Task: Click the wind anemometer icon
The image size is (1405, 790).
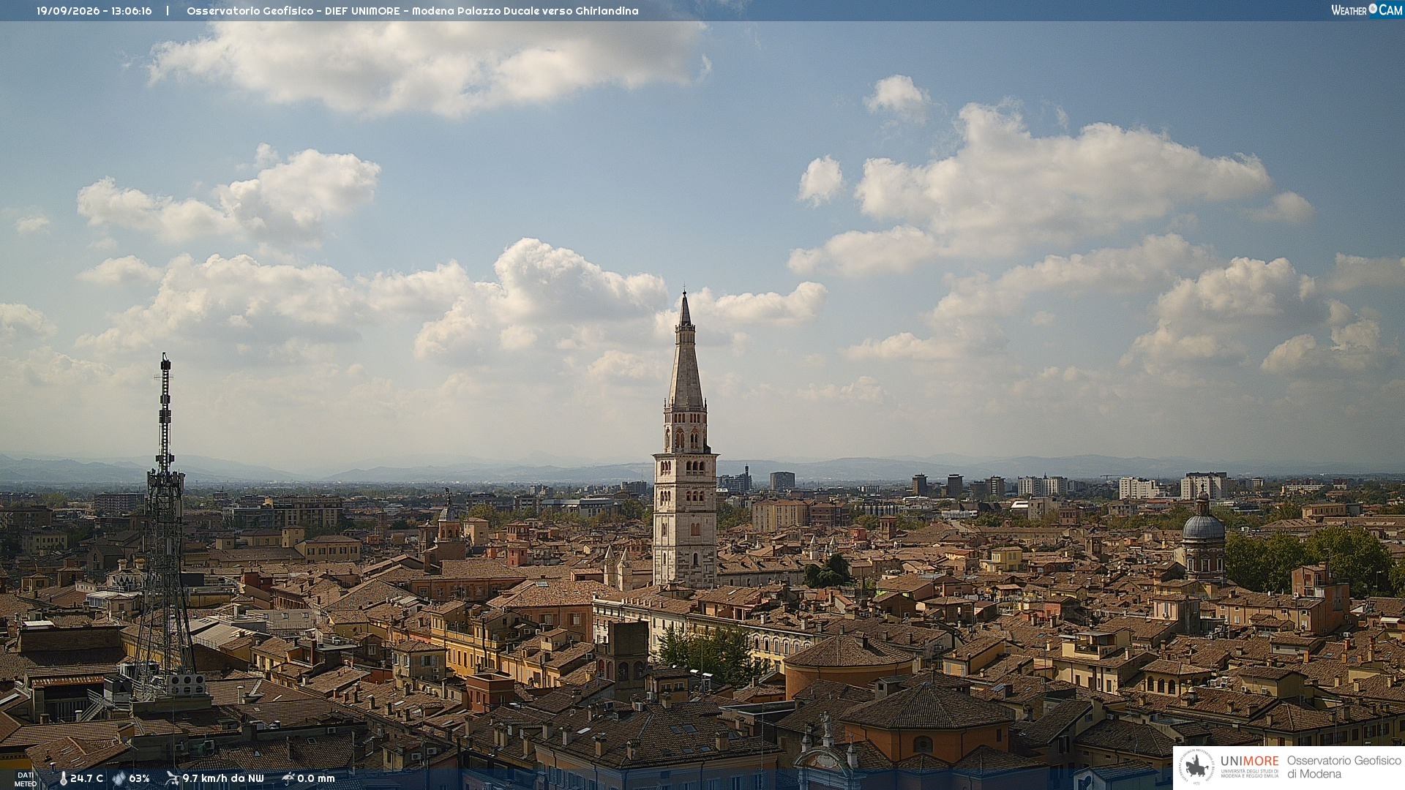Action: [x=172, y=778]
